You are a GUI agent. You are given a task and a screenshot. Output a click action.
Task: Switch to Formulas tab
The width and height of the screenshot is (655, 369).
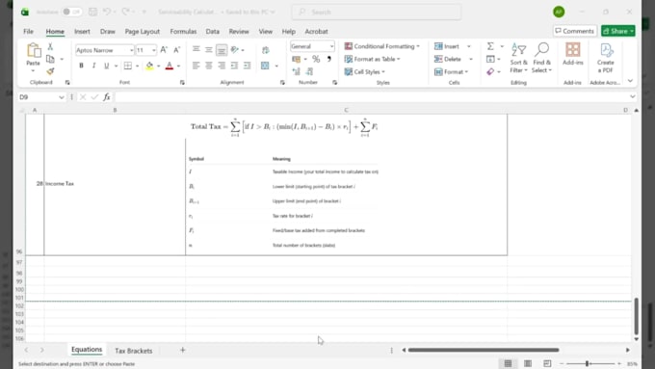(183, 32)
